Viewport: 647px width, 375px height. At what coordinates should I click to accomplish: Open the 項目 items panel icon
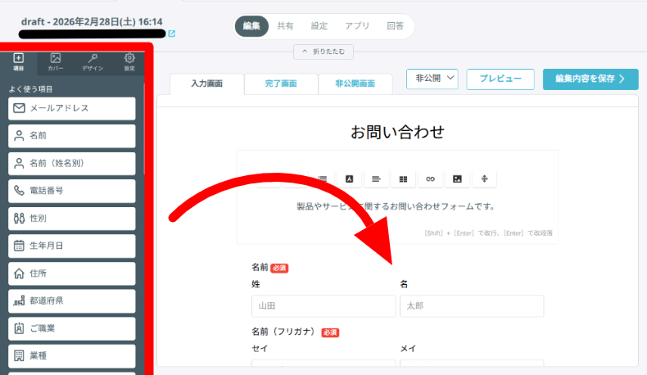[18, 62]
